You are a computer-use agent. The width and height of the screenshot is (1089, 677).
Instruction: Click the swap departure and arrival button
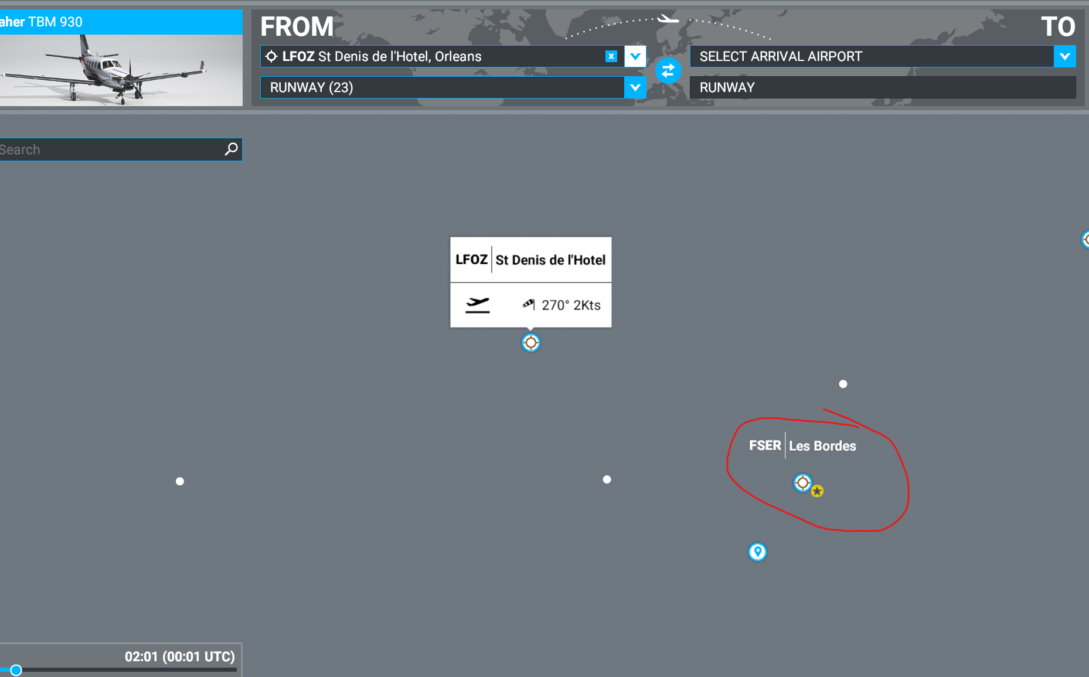(668, 72)
